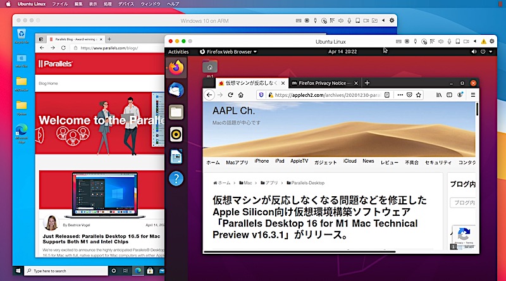Open the Apple menu
This screenshot has width=506, height=281.
coord(8,4)
